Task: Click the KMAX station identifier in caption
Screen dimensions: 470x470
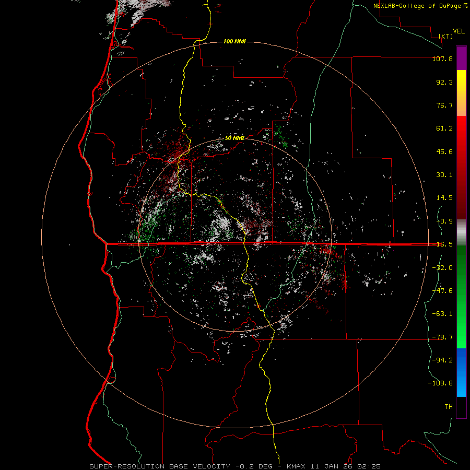Action: pos(297,466)
